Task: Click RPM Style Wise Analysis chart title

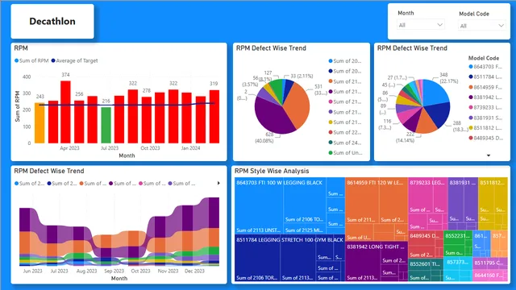Action: [272, 171]
